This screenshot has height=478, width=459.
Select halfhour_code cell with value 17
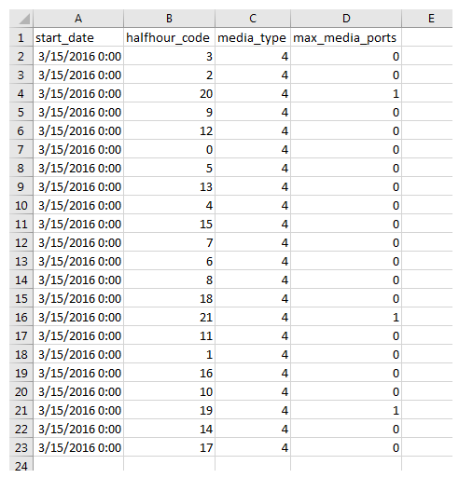(x=169, y=447)
